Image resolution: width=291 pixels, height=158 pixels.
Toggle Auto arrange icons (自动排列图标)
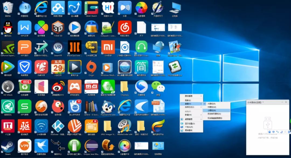pyautogui.click(x=217, y=114)
